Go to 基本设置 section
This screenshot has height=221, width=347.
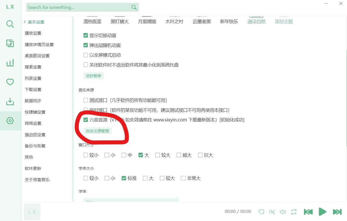pyautogui.click(x=36, y=22)
